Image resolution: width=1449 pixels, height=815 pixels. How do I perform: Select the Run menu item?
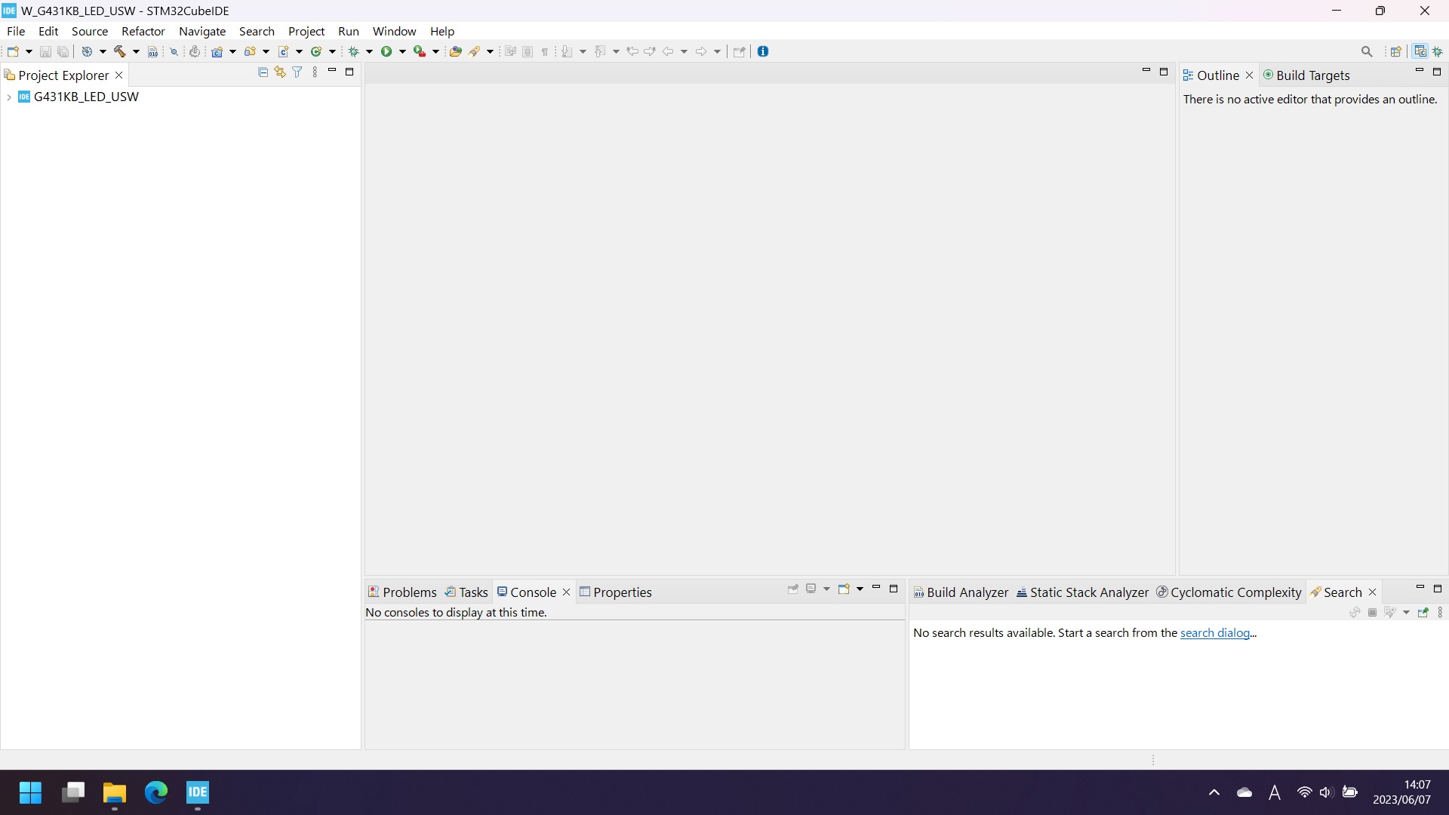click(x=349, y=31)
